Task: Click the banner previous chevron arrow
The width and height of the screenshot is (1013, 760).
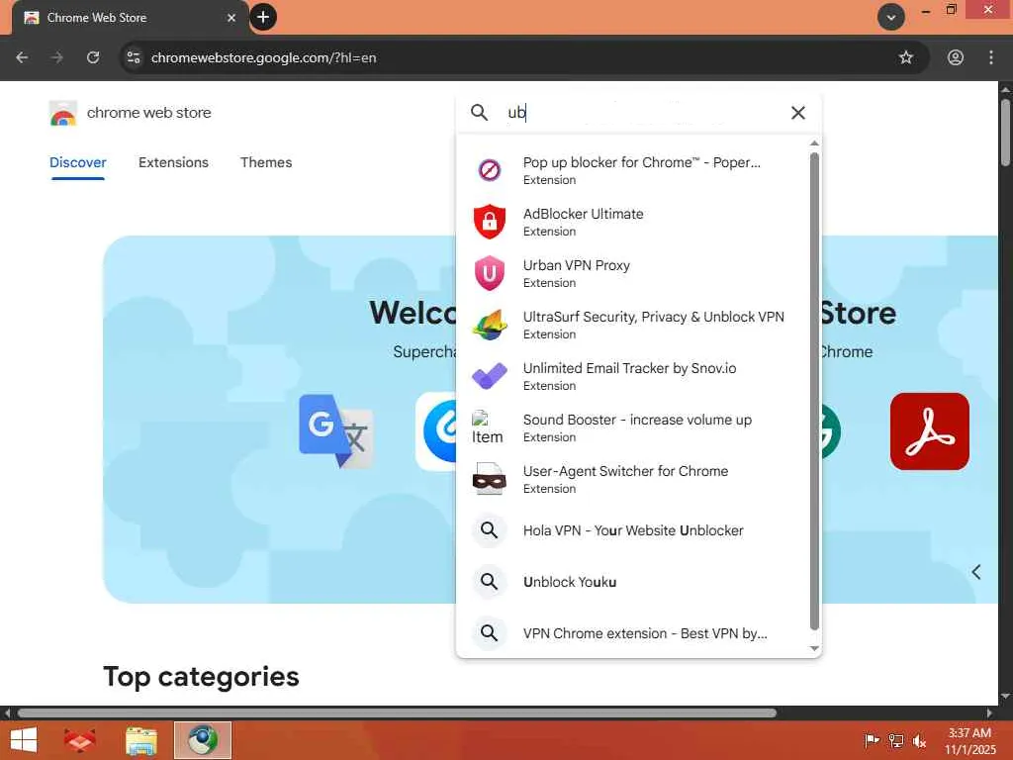Action: point(976,572)
